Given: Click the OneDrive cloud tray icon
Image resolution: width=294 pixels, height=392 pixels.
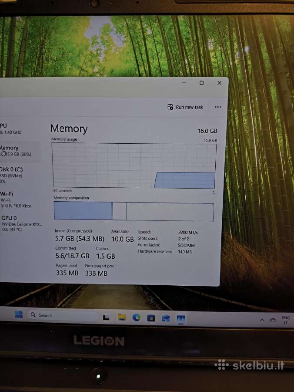Looking at the screenshot, I should (273, 320).
